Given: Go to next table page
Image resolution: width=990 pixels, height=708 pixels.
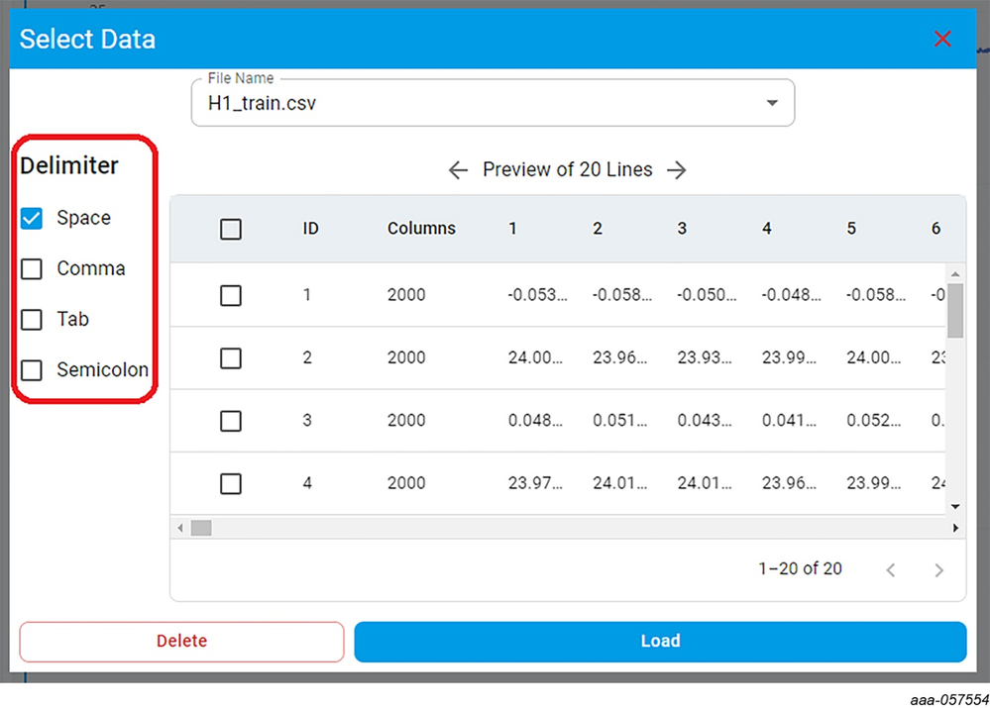Looking at the screenshot, I should click(938, 569).
